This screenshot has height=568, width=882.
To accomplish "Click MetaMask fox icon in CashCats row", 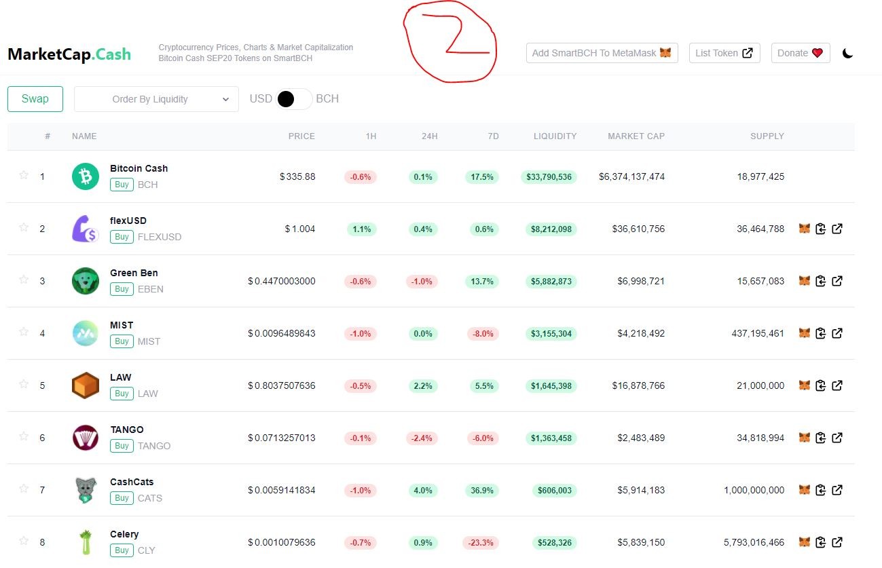I will (805, 490).
